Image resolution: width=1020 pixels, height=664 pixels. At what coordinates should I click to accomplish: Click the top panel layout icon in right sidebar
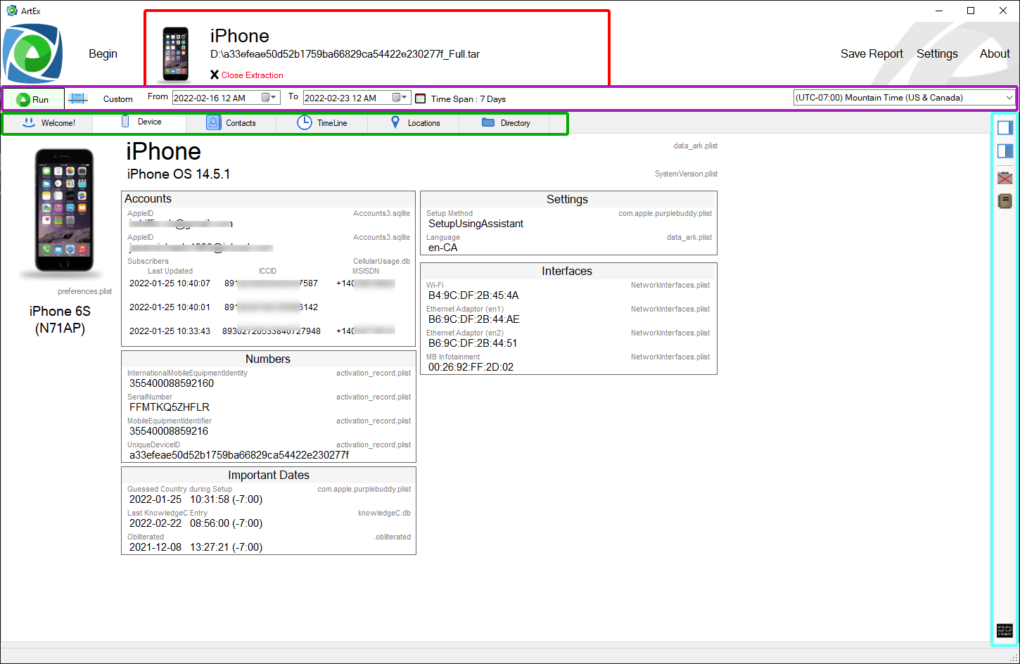pos(1005,127)
